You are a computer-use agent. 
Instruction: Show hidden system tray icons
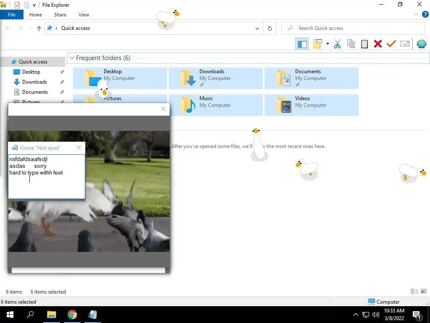point(355,315)
